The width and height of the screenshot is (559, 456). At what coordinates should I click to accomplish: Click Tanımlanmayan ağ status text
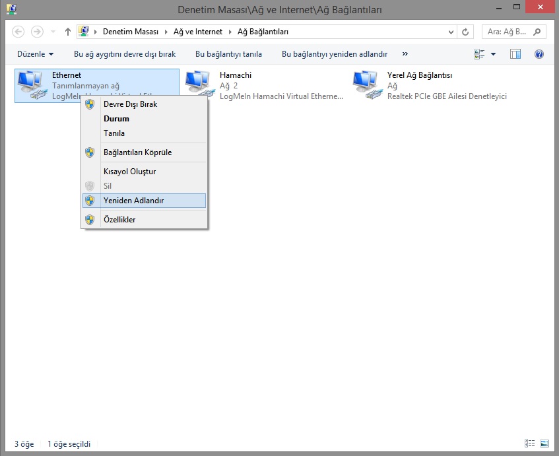tap(86, 86)
